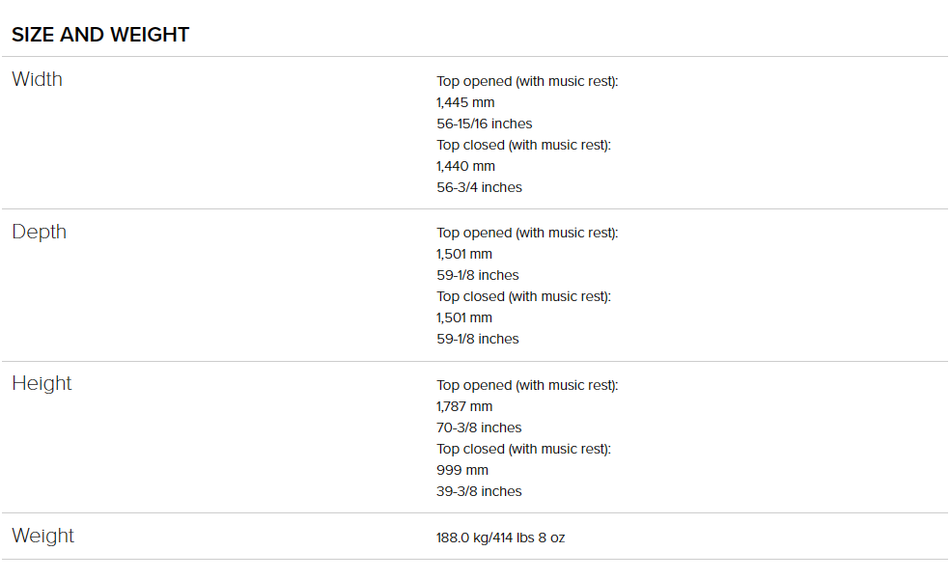Click Top closed text under Depth
Screen dimensions: 950x579
(x=523, y=296)
